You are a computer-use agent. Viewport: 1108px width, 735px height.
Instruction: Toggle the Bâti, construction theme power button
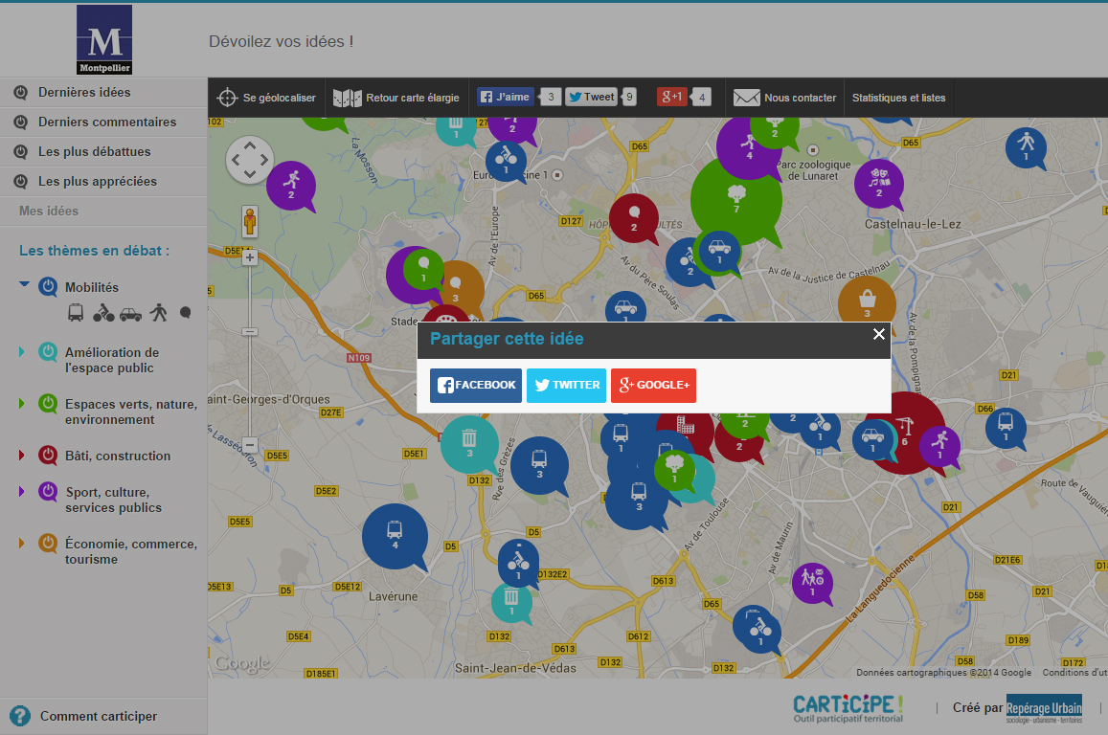click(x=48, y=456)
